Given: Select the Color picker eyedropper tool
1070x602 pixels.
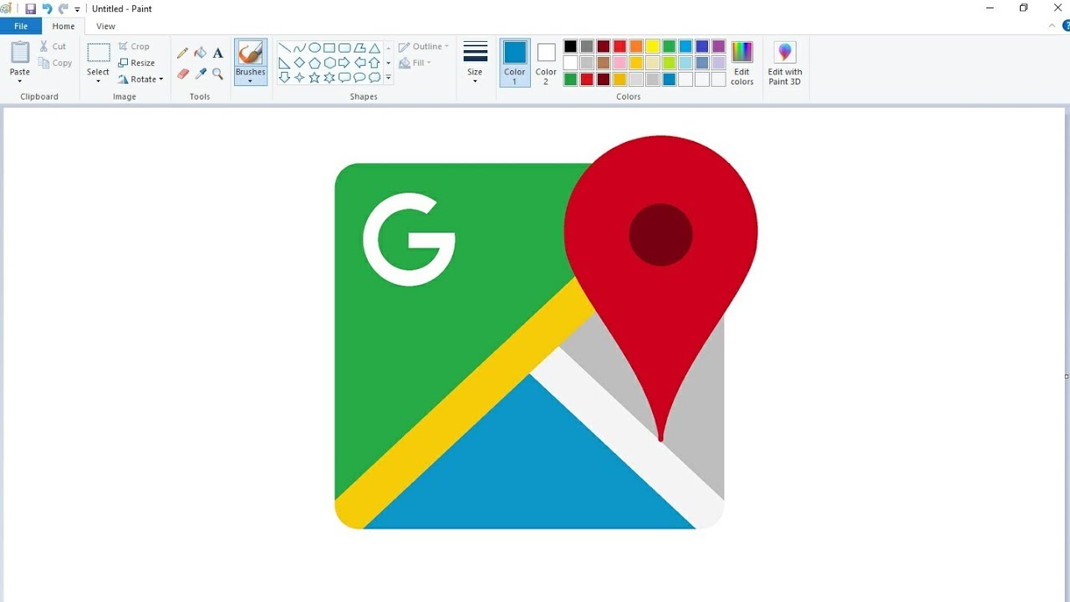Looking at the screenshot, I should 201,74.
